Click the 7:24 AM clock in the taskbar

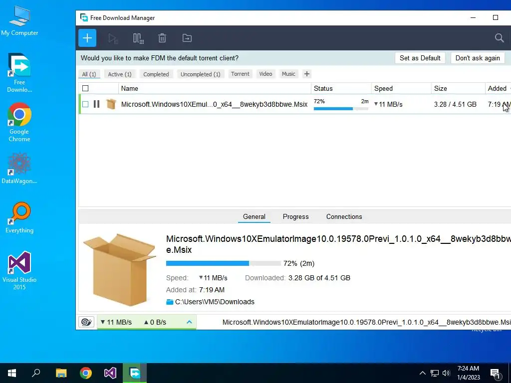(x=468, y=369)
